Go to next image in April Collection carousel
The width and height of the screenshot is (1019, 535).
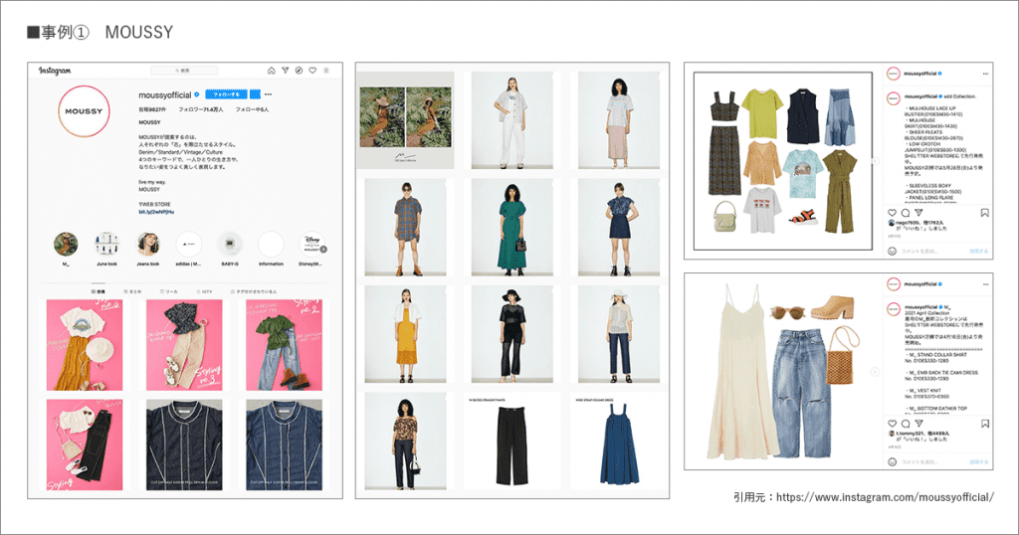pyautogui.click(x=876, y=371)
